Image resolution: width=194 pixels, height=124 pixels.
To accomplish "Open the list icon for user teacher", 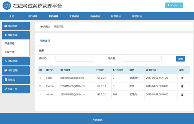I will tap(182, 86).
